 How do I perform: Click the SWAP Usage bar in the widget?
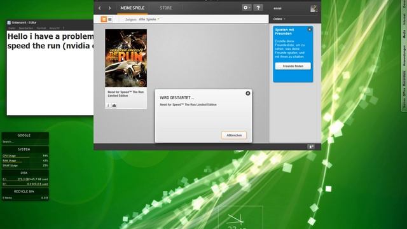pos(25,165)
